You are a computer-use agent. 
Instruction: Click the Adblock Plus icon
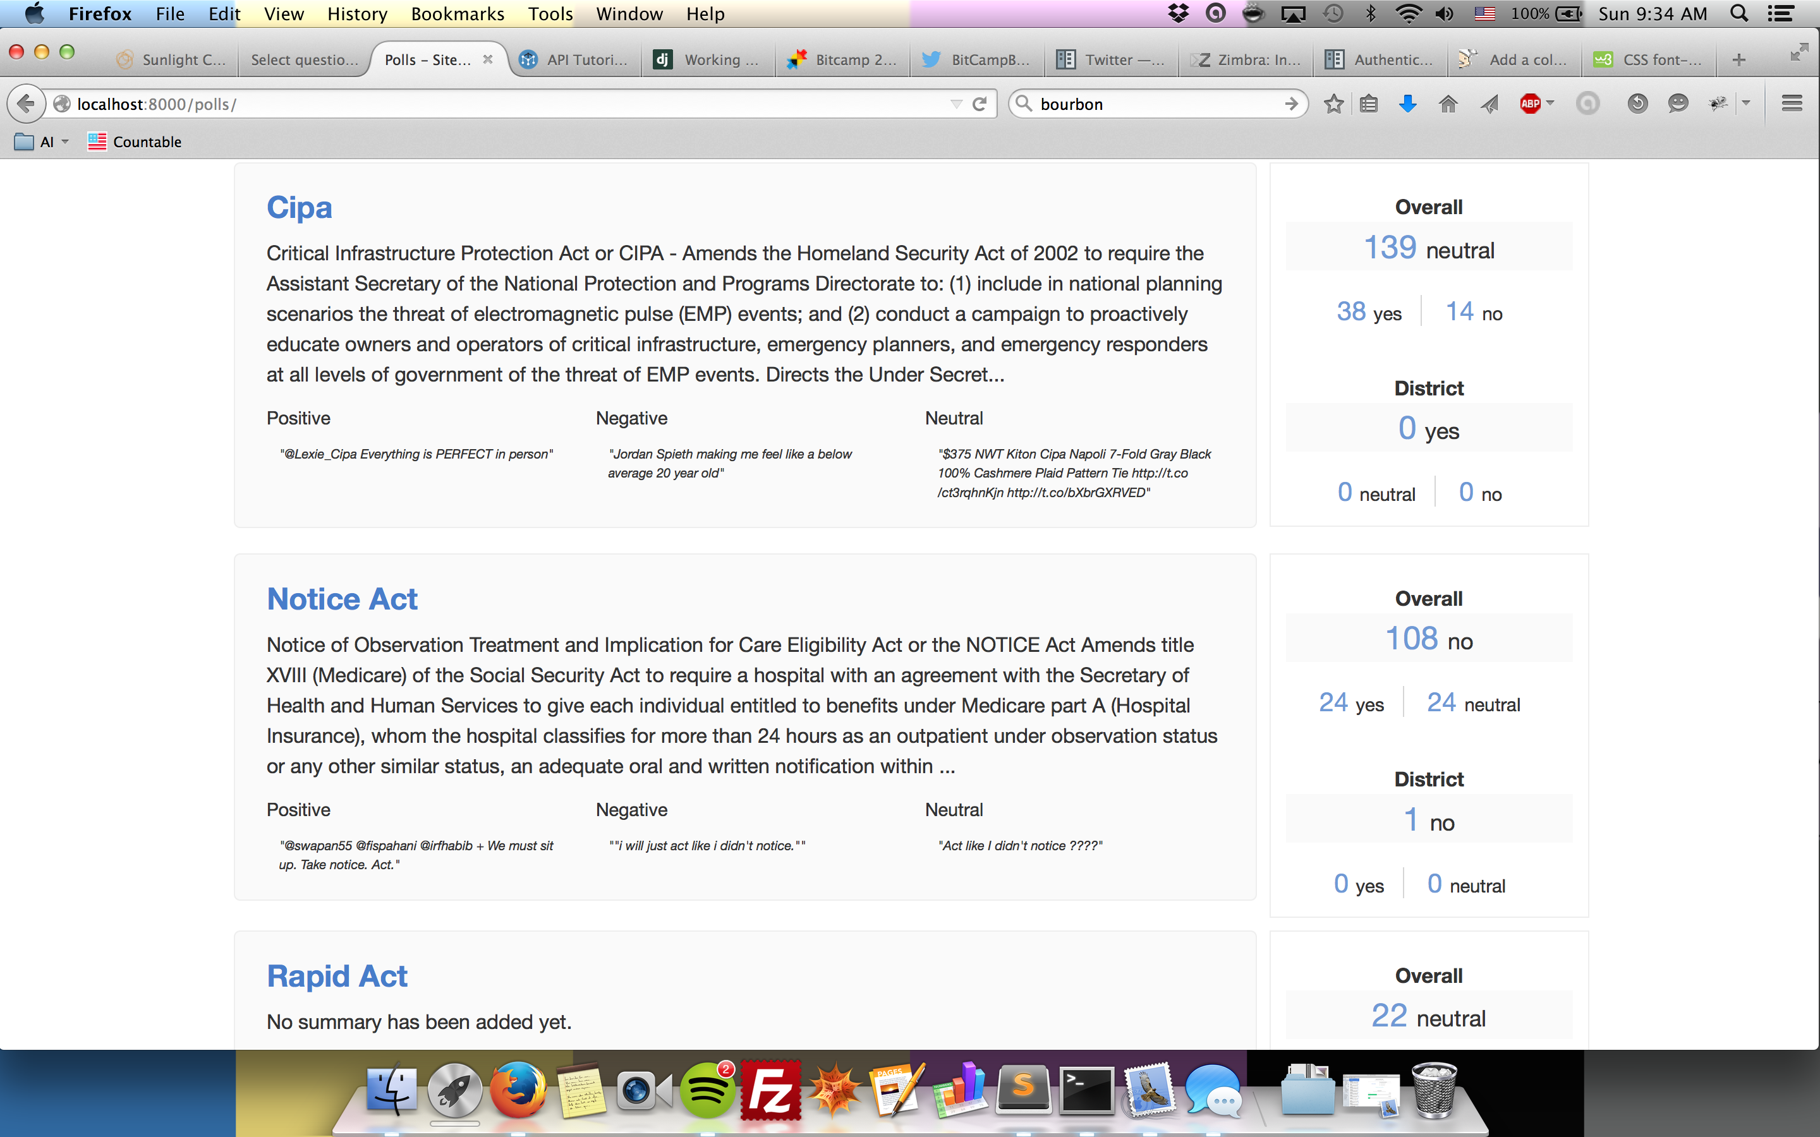click(x=1530, y=104)
